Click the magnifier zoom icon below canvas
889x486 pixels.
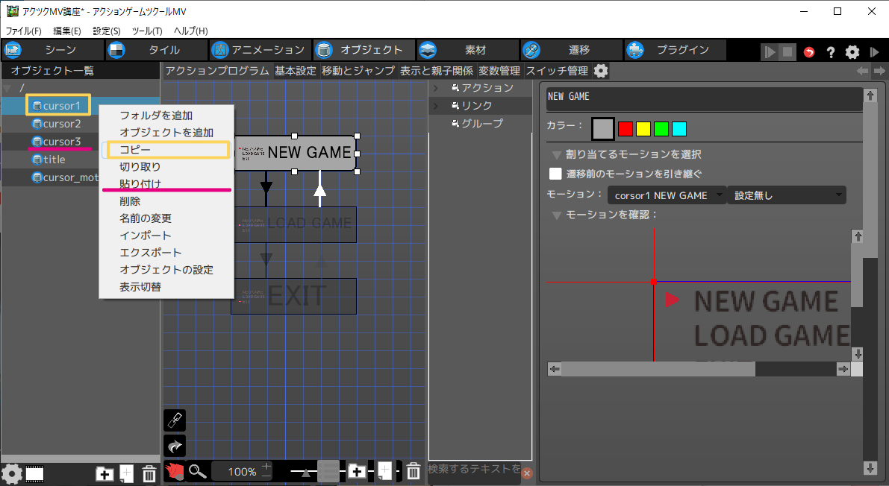pos(197,471)
